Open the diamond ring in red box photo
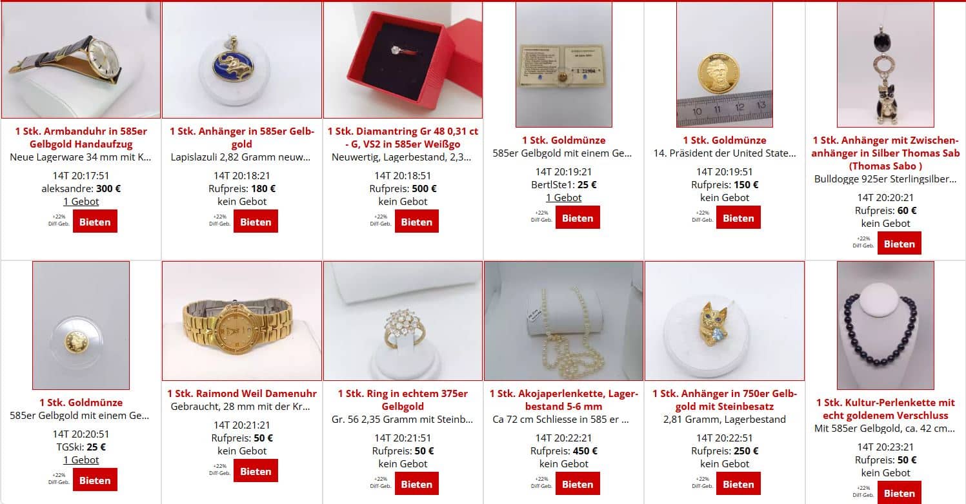This screenshot has height=504, width=966. [403, 60]
